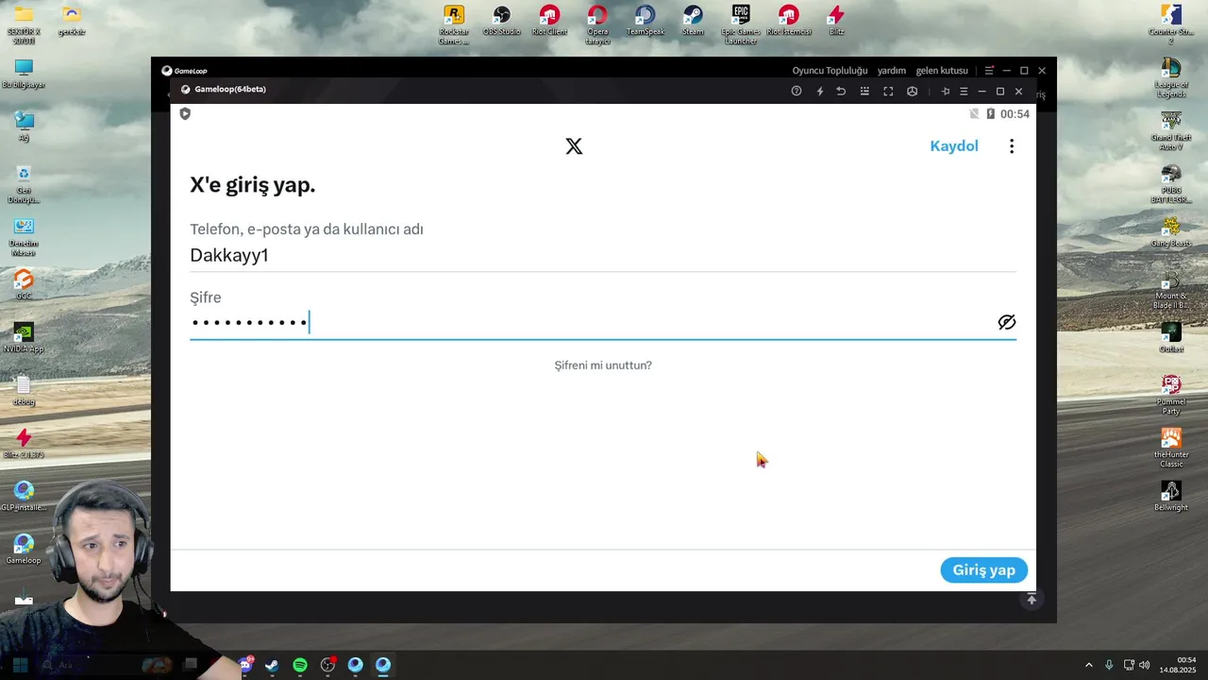Open the PUBG BATTLEGROUNDS desktop shortcut
The height and width of the screenshot is (680, 1208).
pyautogui.click(x=1171, y=183)
